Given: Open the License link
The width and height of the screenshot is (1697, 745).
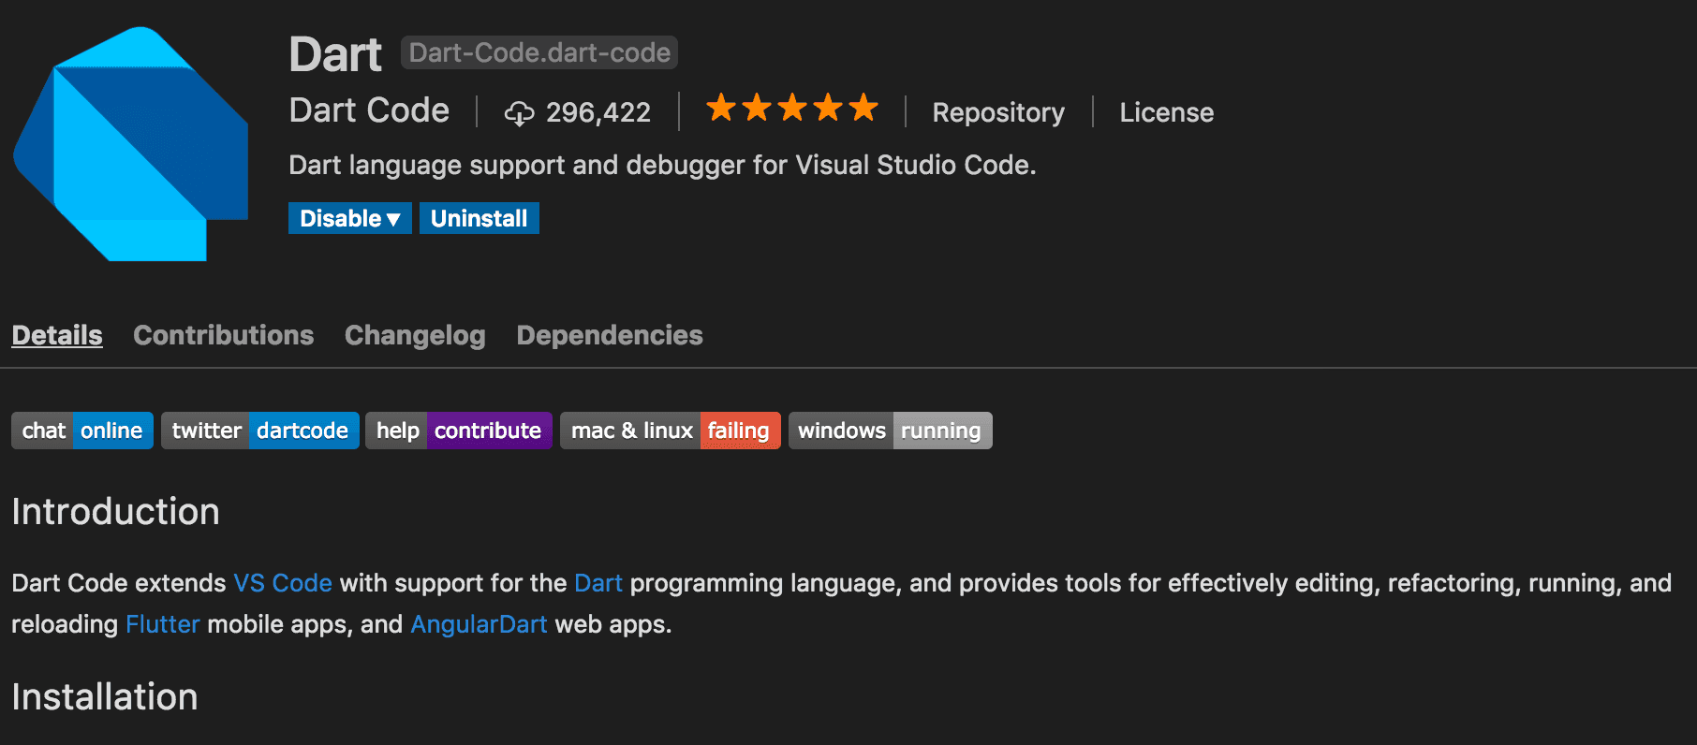Looking at the screenshot, I should [x=1167, y=112].
